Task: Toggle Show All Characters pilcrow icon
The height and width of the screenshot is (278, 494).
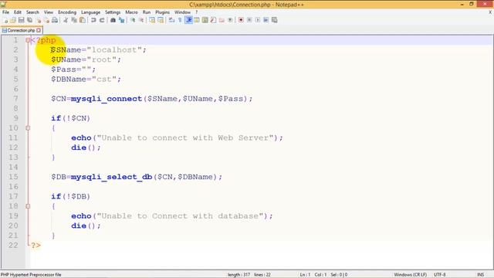Action: (x=180, y=20)
